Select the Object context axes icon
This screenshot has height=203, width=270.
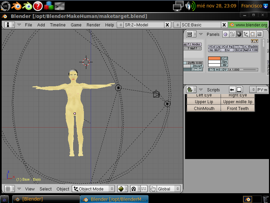click(x=246, y=34)
